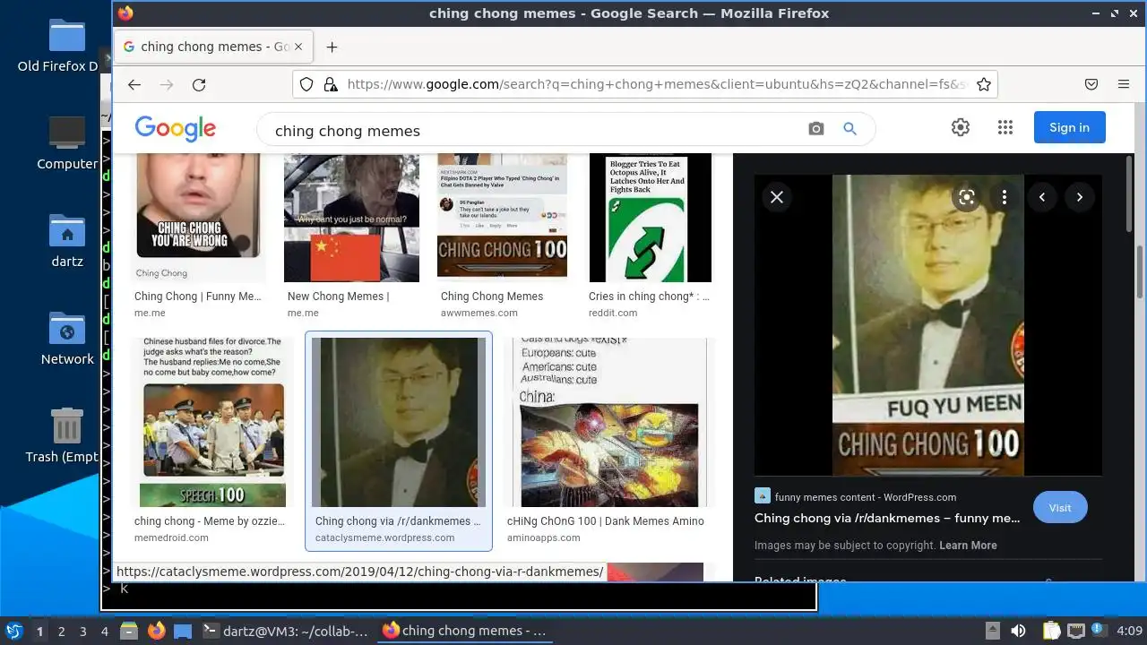
Task: Click funny memes content source link
Action: (x=866, y=497)
